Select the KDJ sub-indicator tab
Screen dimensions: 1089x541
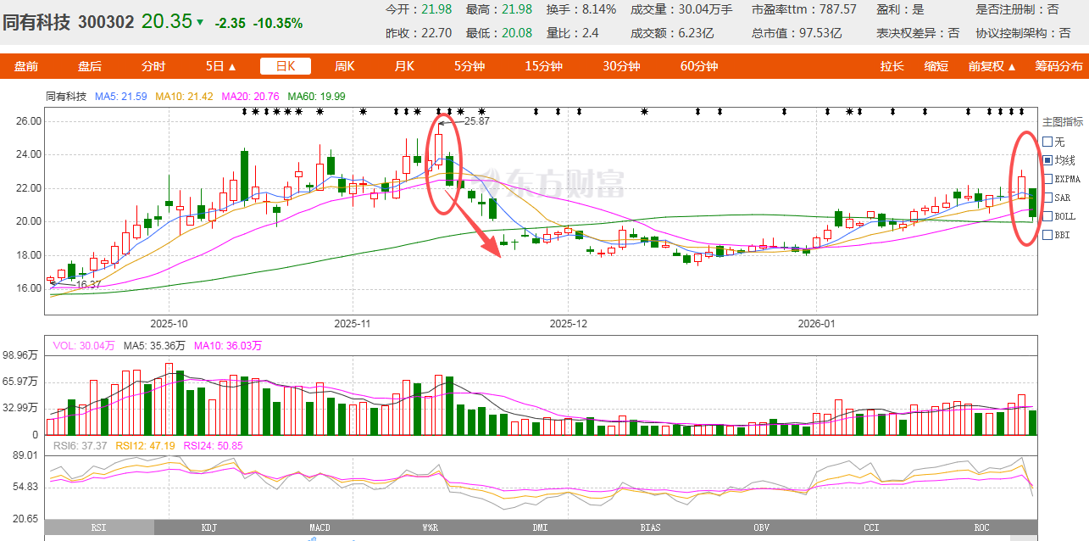tap(208, 527)
